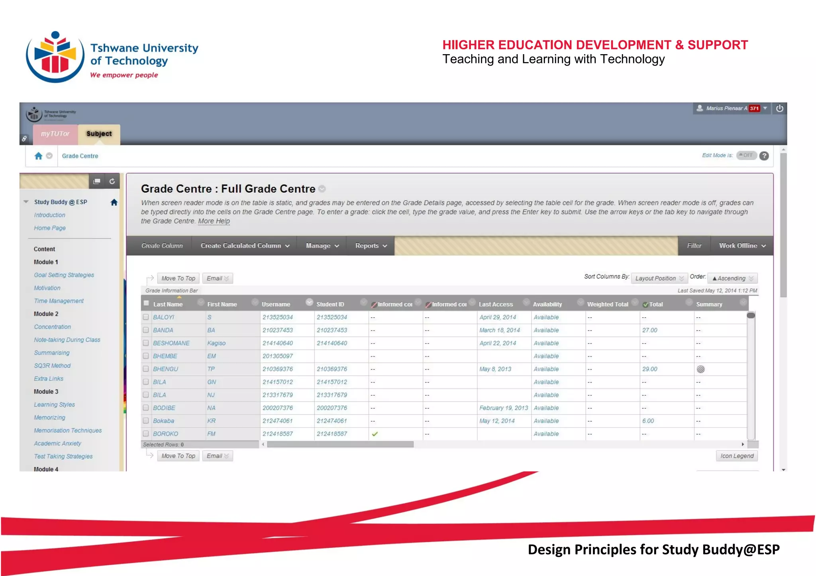The height and width of the screenshot is (576, 816).
Task: Switch to the myTUTor tab
Action: tap(55, 134)
